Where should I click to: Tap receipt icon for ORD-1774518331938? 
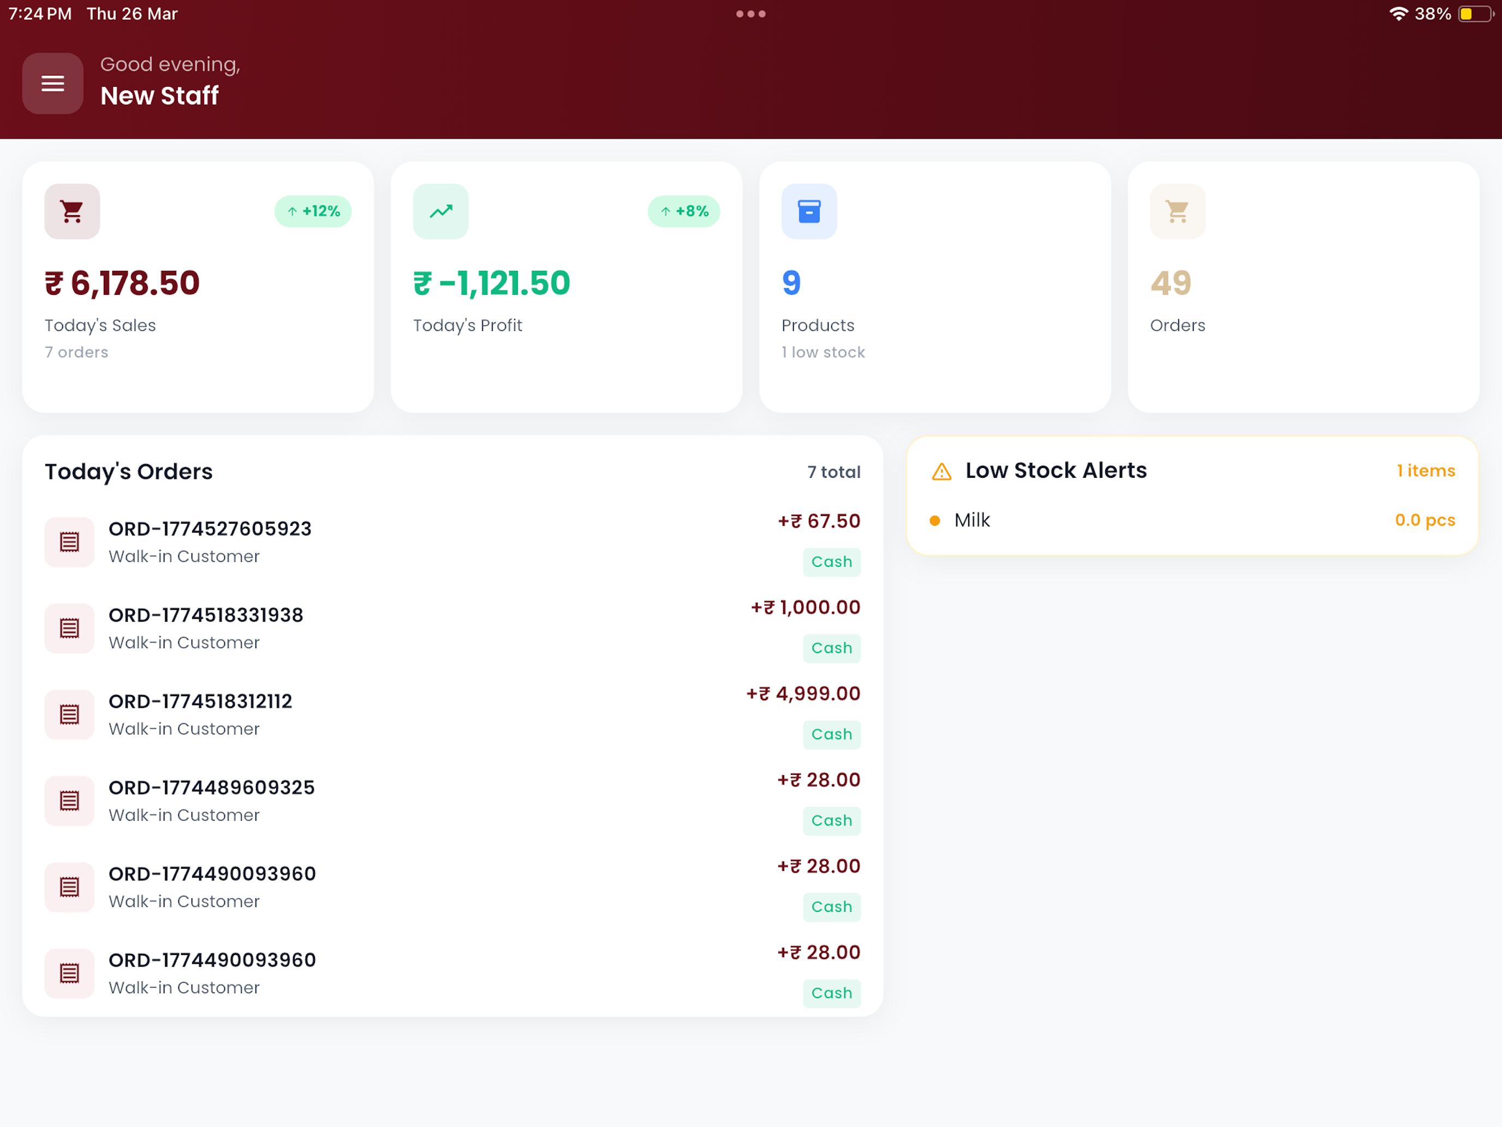(69, 628)
